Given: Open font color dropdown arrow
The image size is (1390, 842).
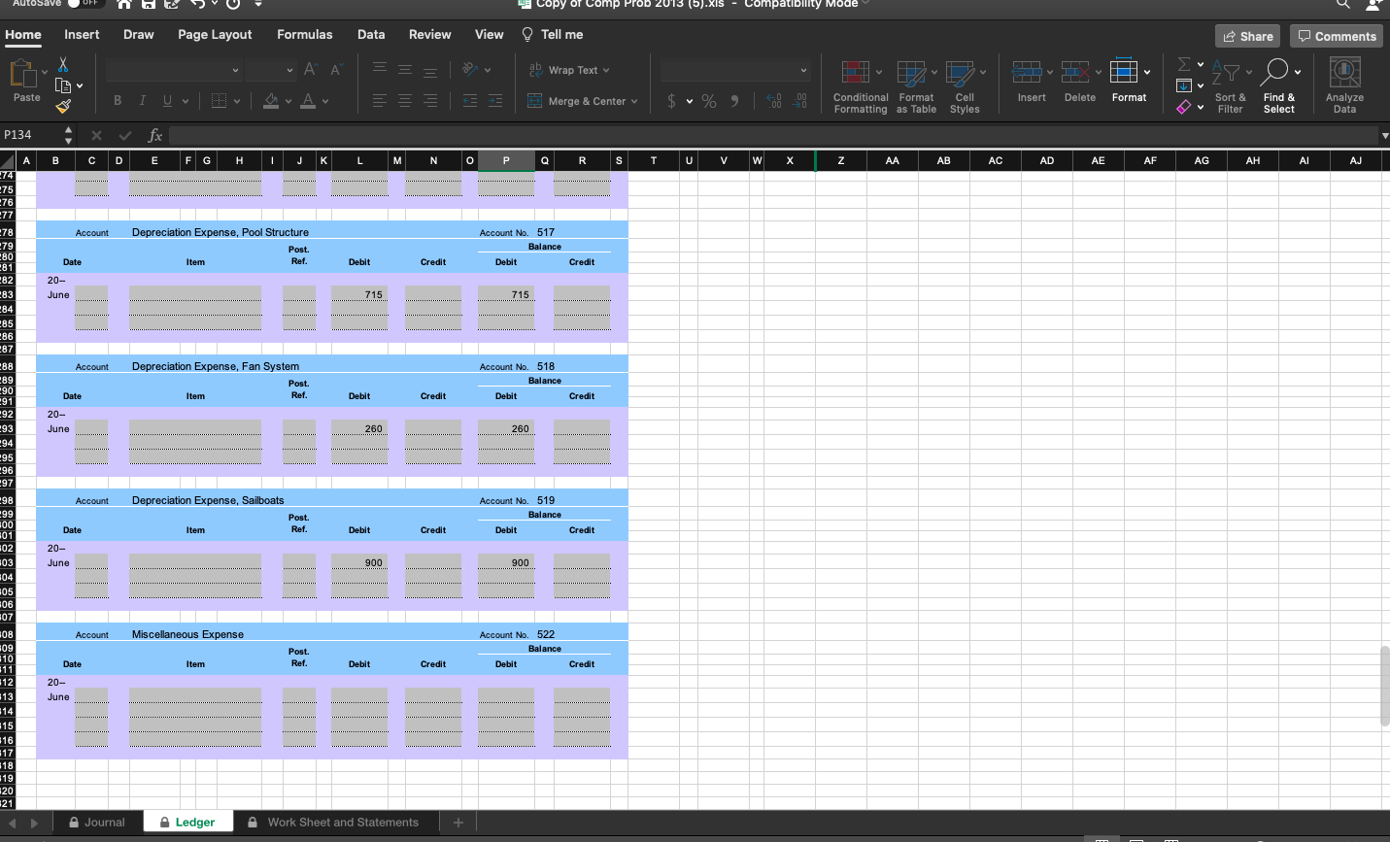Looking at the screenshot, I should point(325,101).
